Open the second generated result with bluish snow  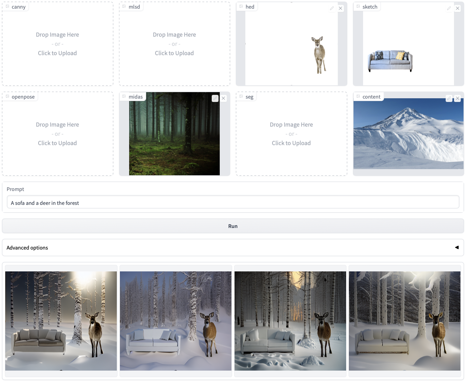[176, 321]
